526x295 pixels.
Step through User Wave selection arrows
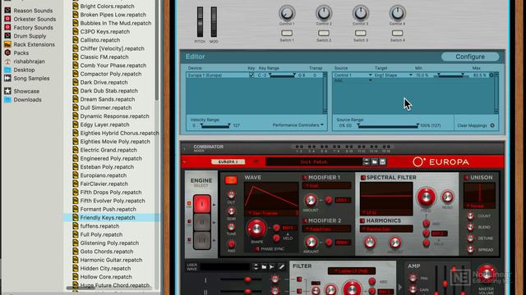256,266
